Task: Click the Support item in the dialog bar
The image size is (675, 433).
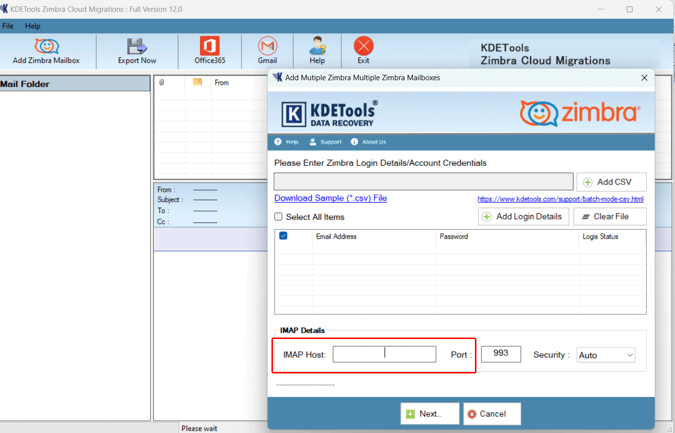Action: click(x=325, y=142)
